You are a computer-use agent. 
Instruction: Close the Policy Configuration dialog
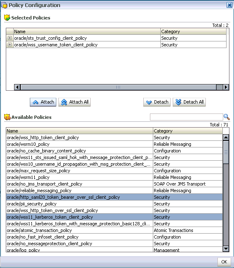(229, 5)
